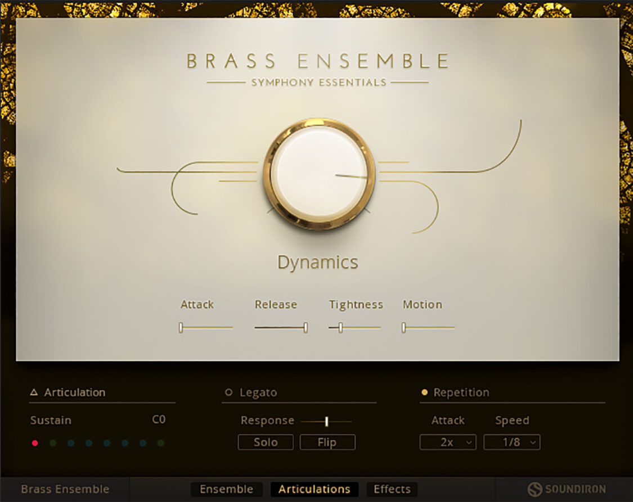Click the Flip button
Image resolution: width=633 pixels, height=502 pixels.
327,442
